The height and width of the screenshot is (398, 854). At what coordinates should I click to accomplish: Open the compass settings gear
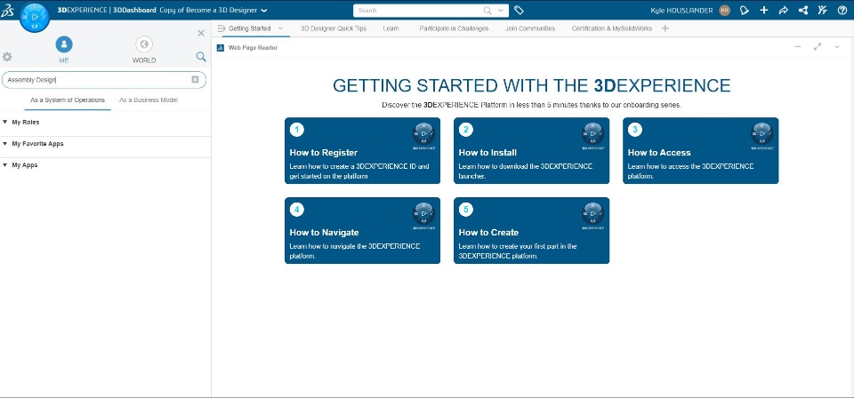click(7, 57)
